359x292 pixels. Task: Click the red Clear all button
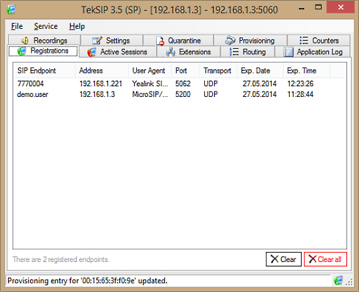point(326,259)
